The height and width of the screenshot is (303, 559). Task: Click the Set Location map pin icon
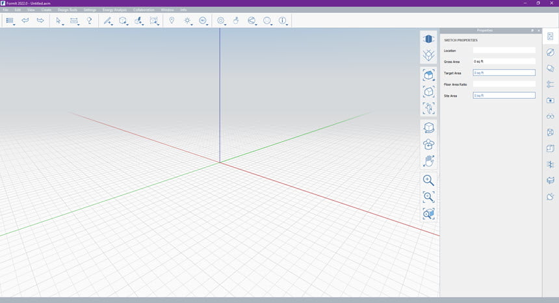[172, 20]
